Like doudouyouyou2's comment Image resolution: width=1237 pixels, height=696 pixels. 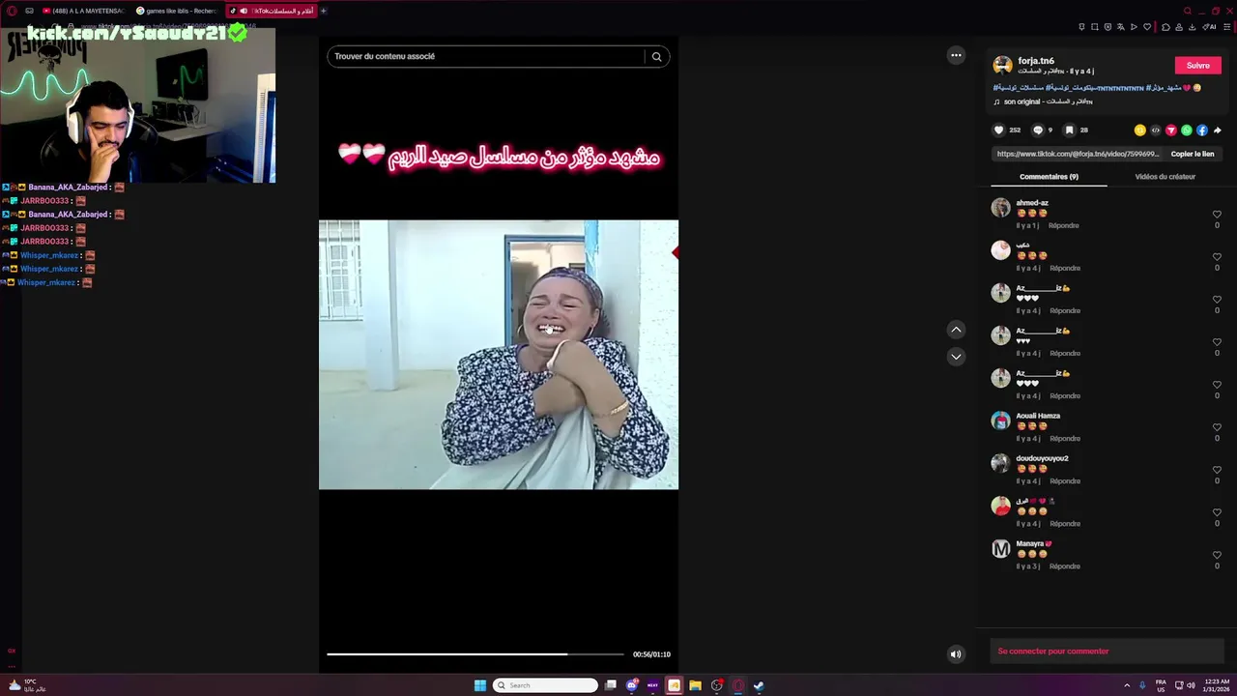pyautogui.click(x=1217, y=470)
